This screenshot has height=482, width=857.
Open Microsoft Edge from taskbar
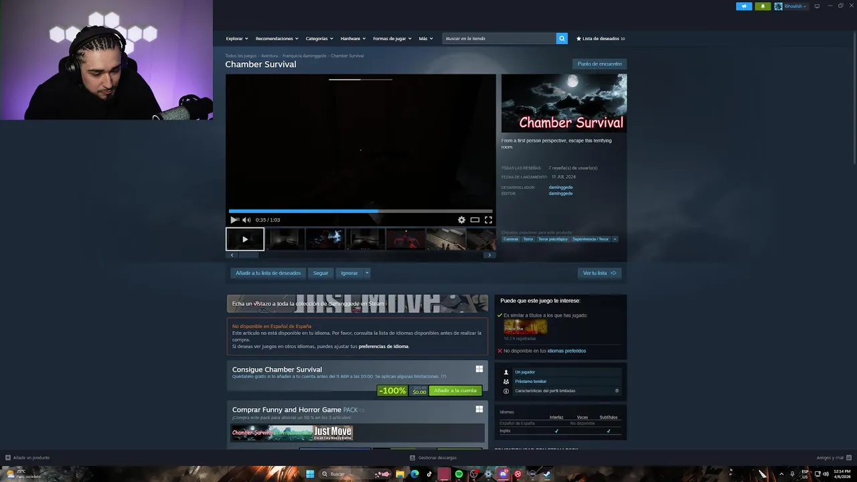tap(414, 474)
